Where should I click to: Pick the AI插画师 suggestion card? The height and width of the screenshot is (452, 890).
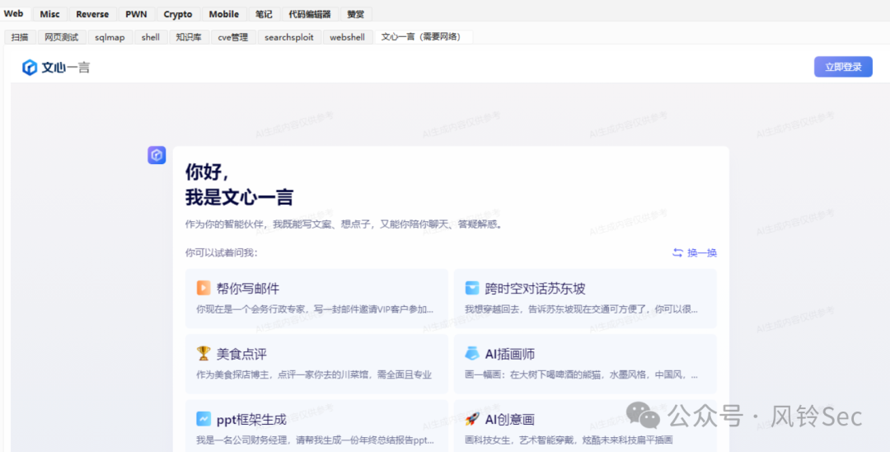[585, 364]
